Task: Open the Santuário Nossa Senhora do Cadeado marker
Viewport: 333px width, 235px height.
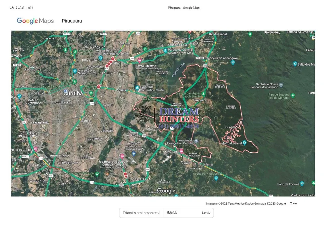Action: [281, 85]
